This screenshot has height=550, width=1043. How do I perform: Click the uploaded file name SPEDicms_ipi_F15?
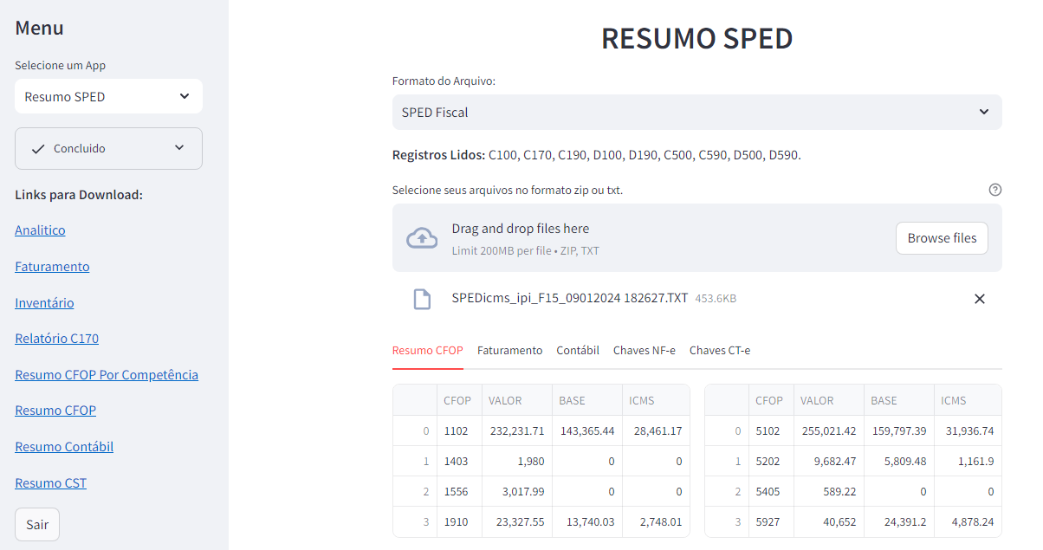[570, 298]
